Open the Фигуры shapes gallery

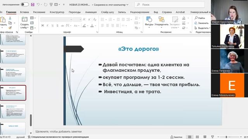pos(149,22)
